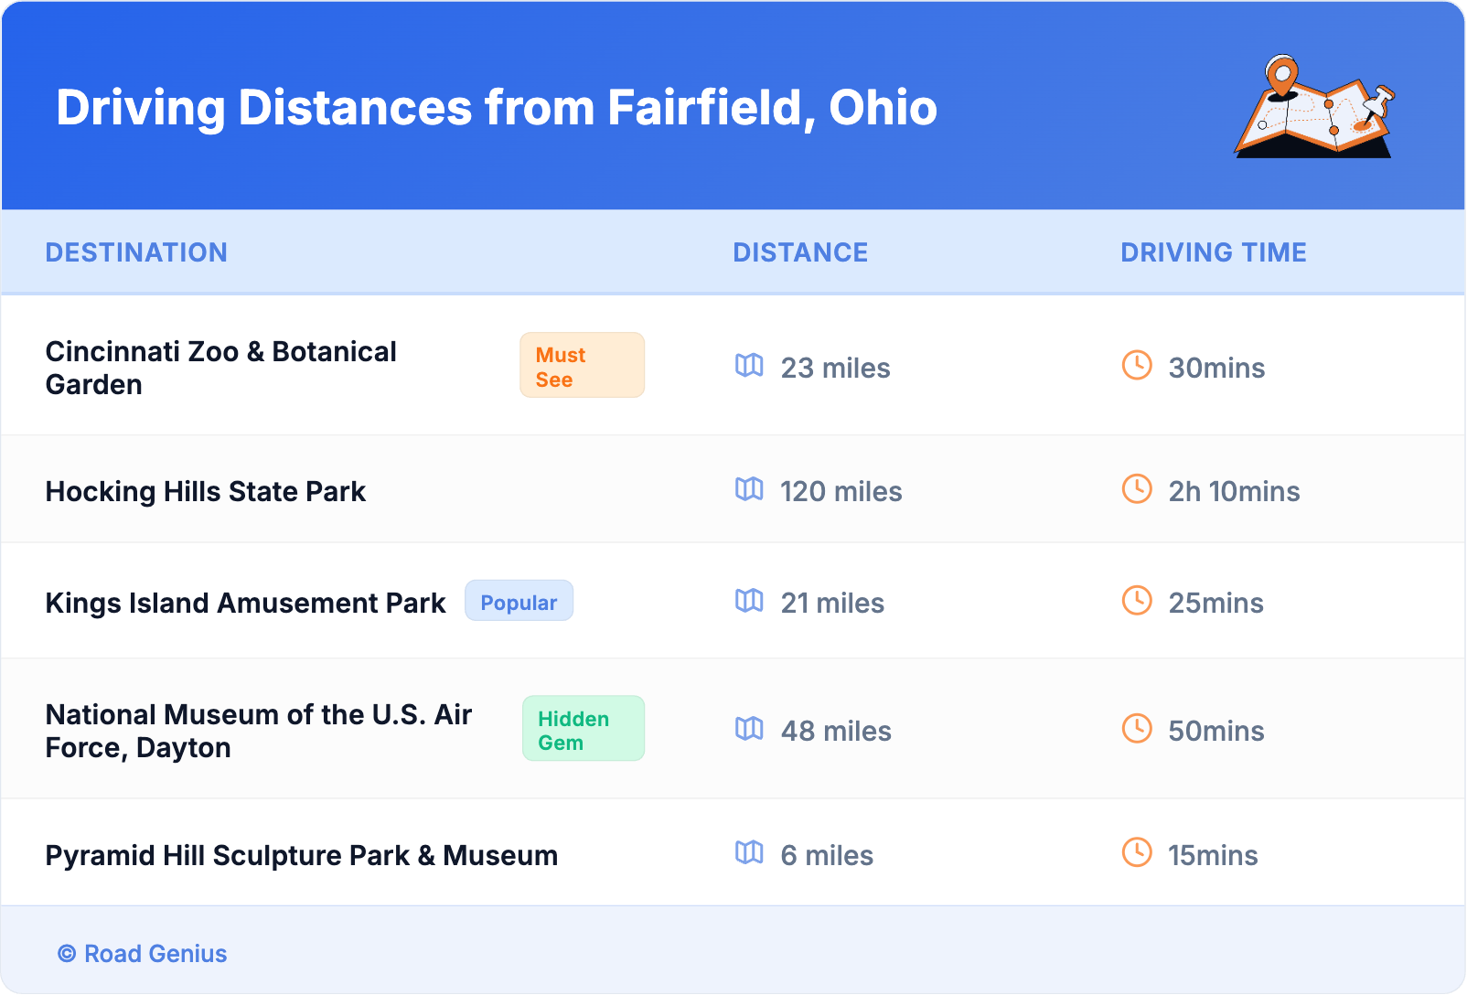Click the clock icon beside 50mins
This screenshot has width=1467, height=995.
1137,729
